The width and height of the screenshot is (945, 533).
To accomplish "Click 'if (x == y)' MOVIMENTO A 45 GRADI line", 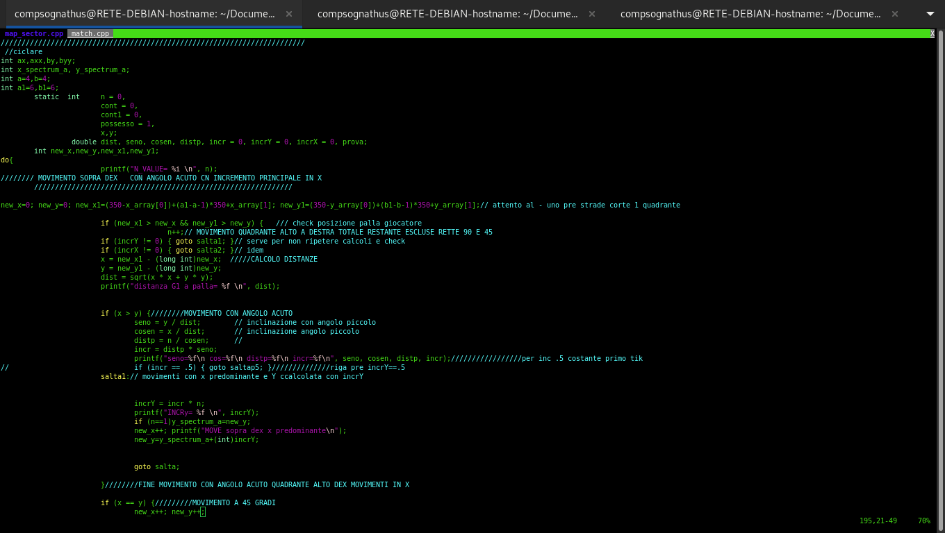I will [188, 502].
